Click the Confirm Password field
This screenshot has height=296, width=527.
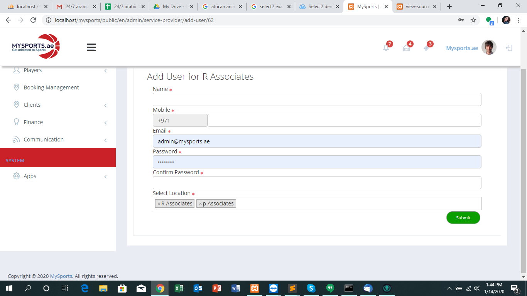coord(317,183)
